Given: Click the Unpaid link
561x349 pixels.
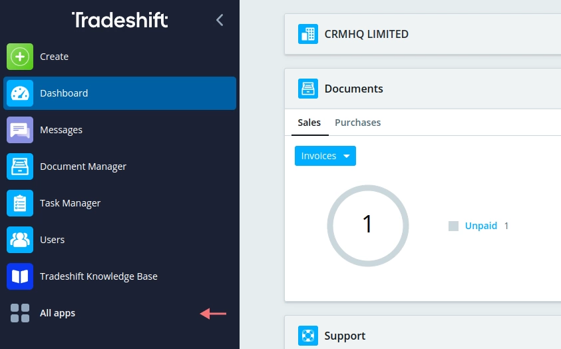Looking at the screenshot, I should click(481, 226).
